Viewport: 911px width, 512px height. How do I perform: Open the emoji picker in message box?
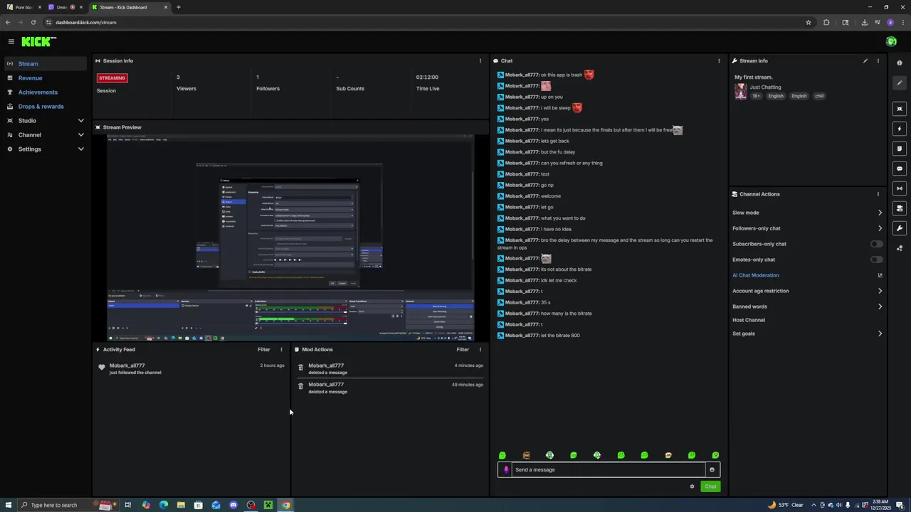(712, 470)
